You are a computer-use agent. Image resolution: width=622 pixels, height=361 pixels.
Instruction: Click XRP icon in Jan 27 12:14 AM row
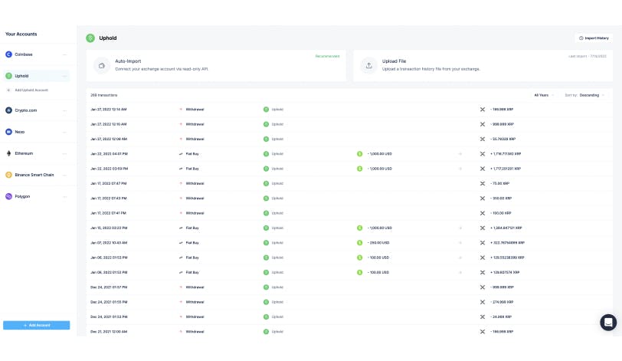coord(483,109)
